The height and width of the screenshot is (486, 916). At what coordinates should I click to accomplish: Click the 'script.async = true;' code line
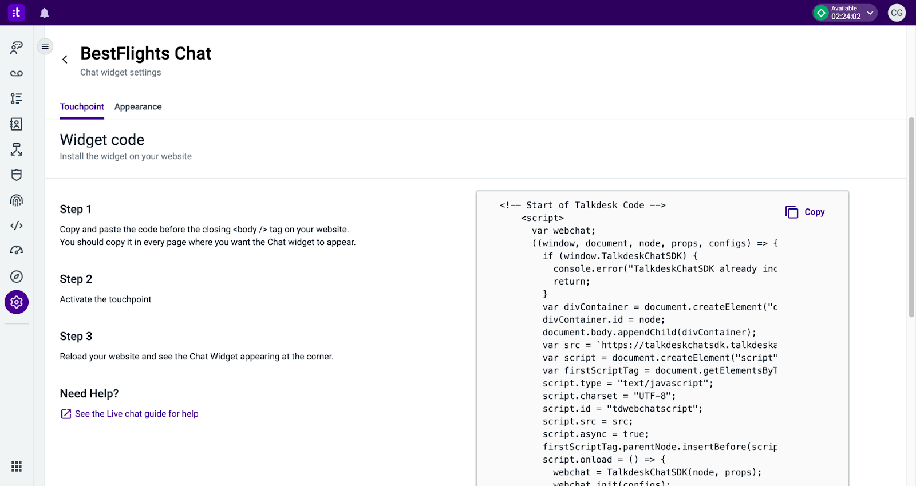pos(596,434)
